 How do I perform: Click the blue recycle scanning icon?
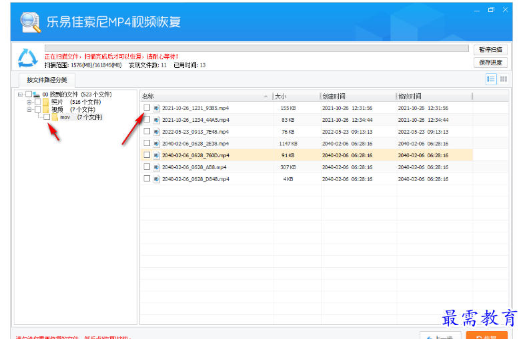(x=27, y=57)
